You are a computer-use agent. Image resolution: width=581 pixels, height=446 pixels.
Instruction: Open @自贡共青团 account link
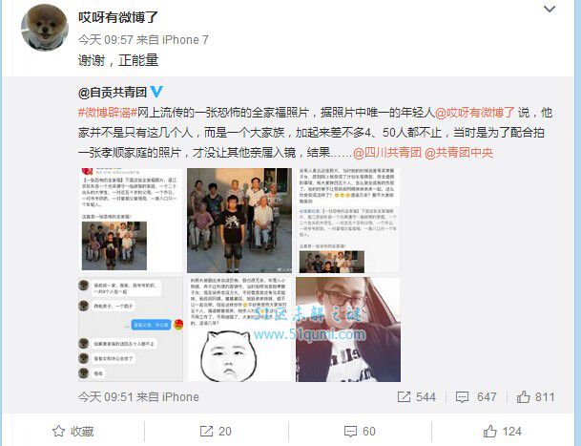click(113, 92)
